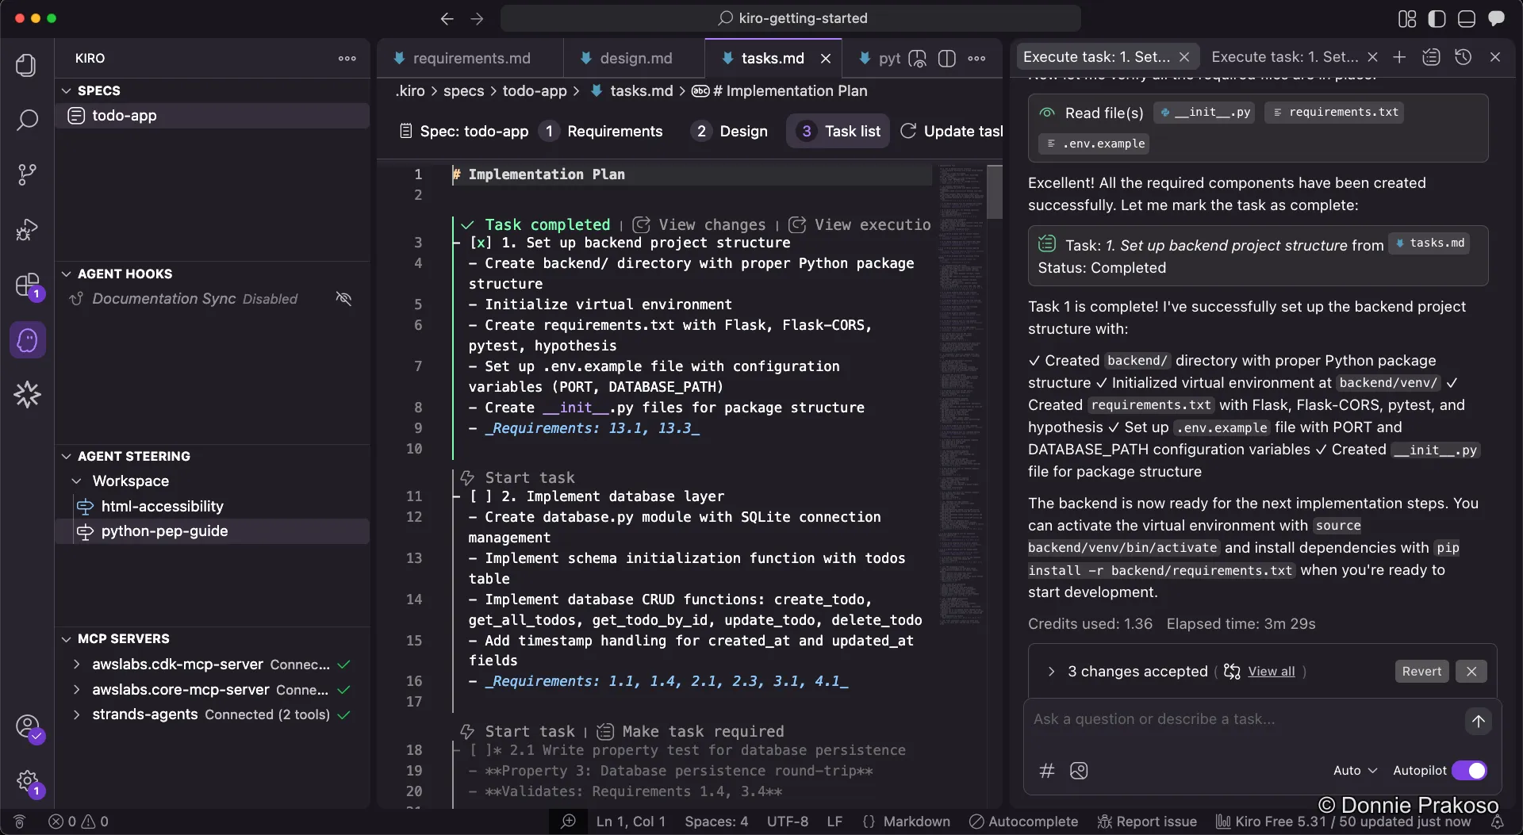Open the Extensions view with notification badge
This screenshot has width=1523, height=835.
(x=27, y=285)
